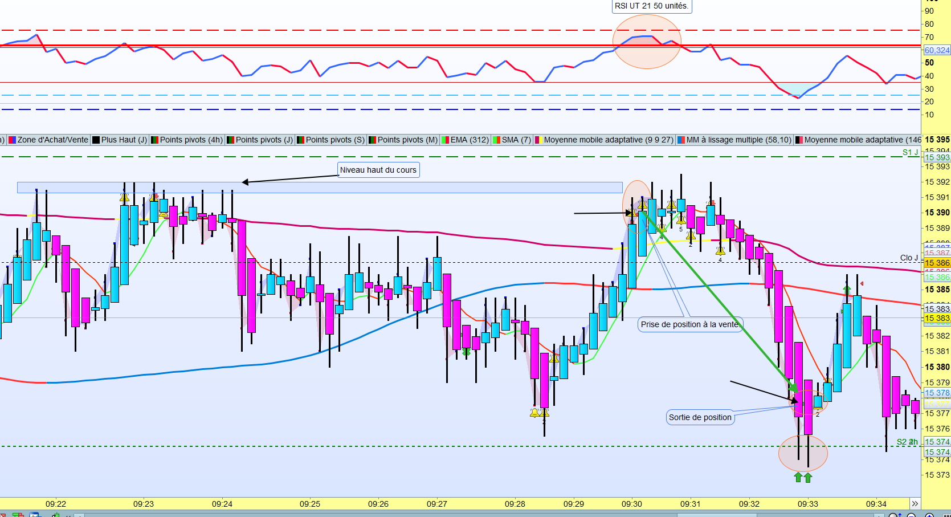Click the 09:28 time axis label
The image size is (951, 517).
515,504
